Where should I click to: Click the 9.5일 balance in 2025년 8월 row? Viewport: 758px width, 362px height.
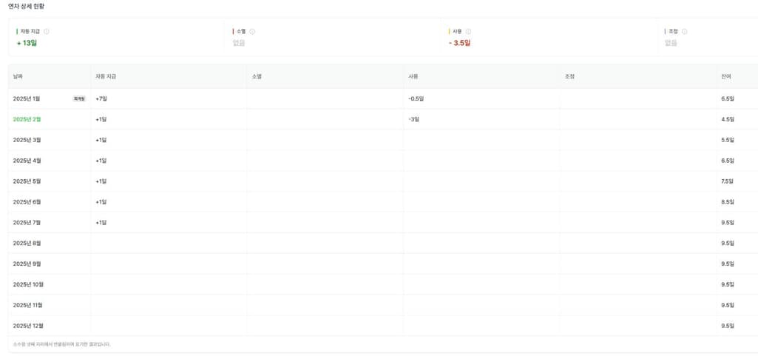[728, 244]
